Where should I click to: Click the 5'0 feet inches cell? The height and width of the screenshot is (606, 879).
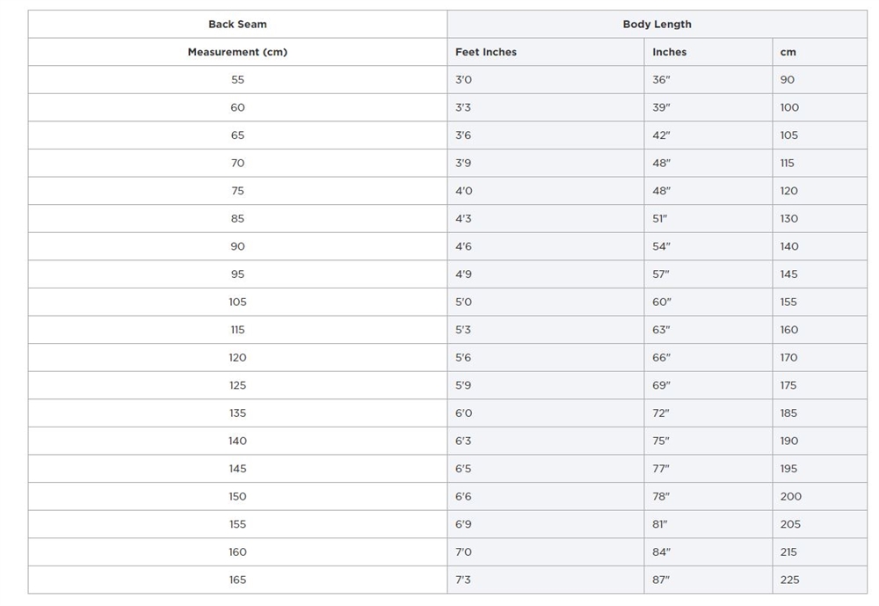click(463, 302)
